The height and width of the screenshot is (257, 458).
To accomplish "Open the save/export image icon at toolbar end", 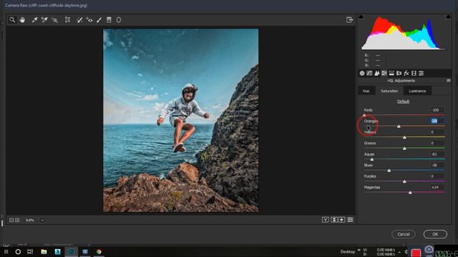I will [349, 20].
